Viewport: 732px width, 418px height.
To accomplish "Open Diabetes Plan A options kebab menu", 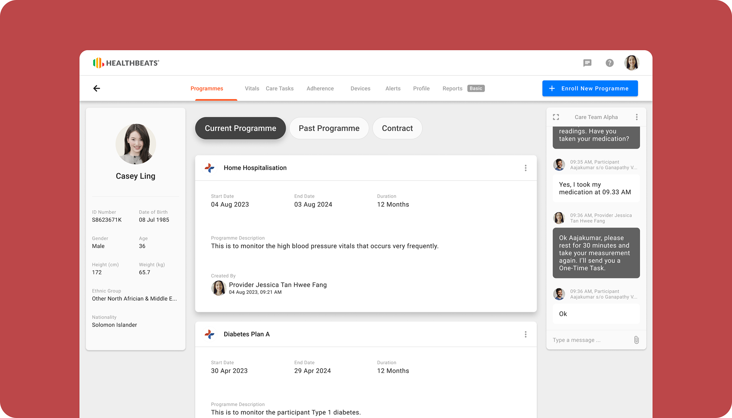I will point(525,334).
